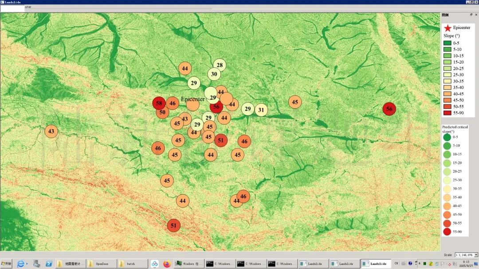Switch to the OpenSees folder taskbar window
Image resolution: width=479 pixels, height=269 pixels.
coord(102,264)
